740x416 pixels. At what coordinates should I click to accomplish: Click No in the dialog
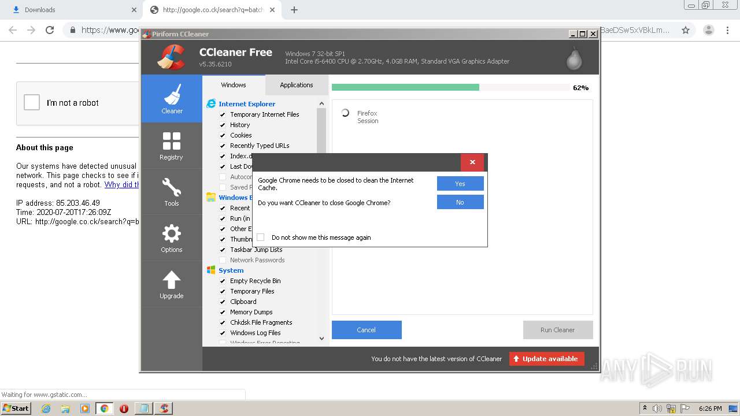(x=460, y=202)
